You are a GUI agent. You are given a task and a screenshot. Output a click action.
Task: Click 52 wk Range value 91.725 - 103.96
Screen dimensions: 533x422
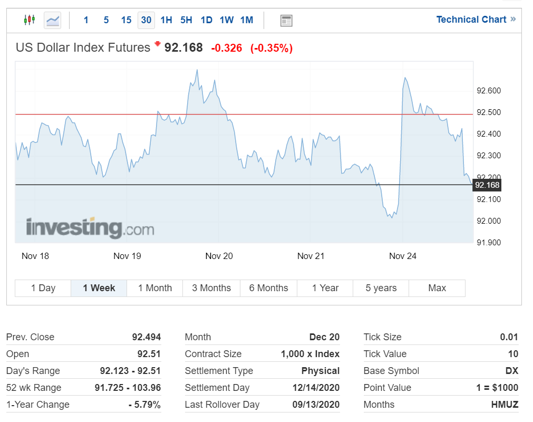click(x=128, y=388)
